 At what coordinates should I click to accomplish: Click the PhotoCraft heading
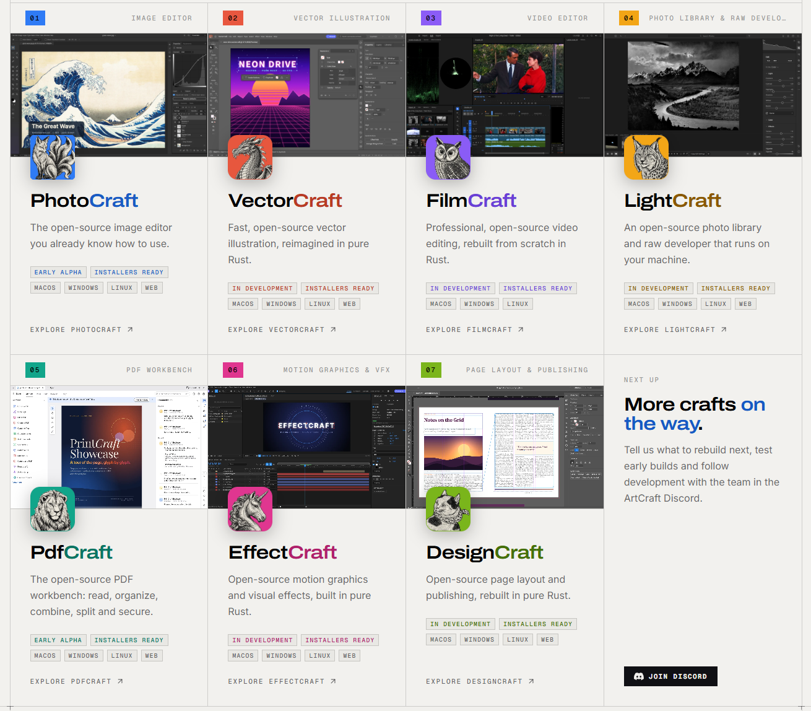(x=84, y=201)
